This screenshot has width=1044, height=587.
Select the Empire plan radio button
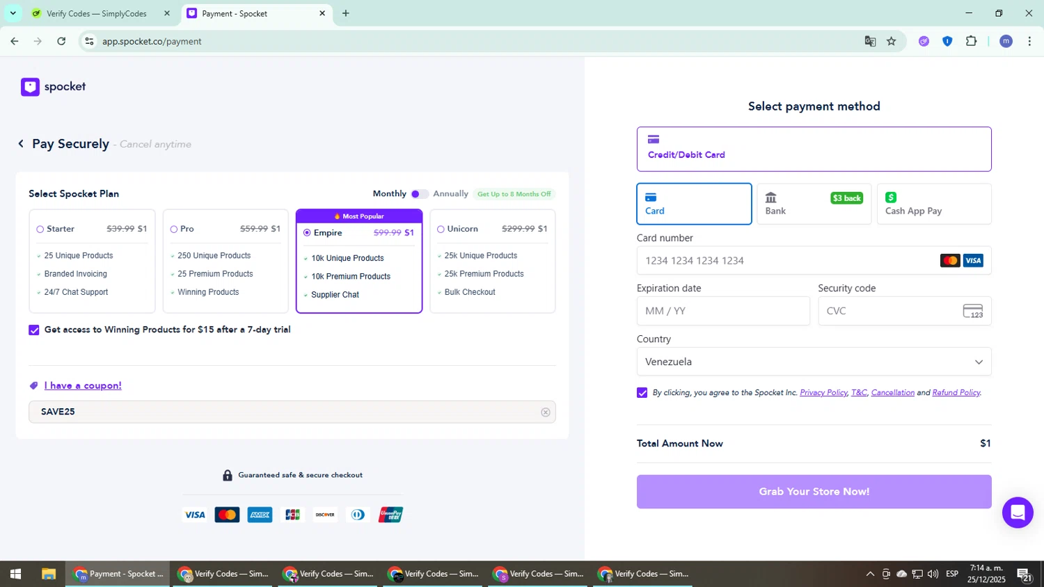pyautogui.click(x=307, y=233)
